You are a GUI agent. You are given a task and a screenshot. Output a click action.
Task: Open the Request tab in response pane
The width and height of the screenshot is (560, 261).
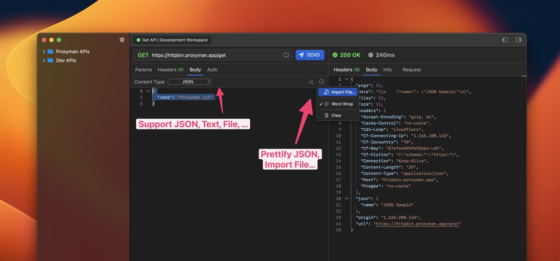[x=412, y=70]
